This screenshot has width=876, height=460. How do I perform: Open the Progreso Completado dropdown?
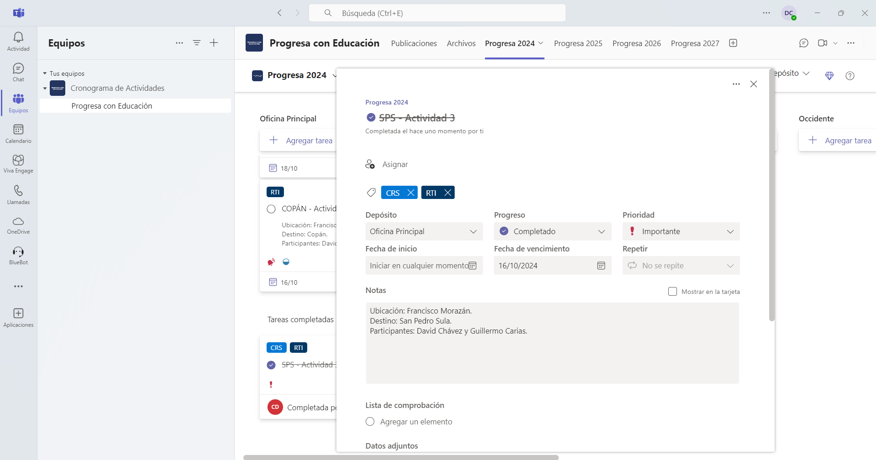(x=552, y=231)
